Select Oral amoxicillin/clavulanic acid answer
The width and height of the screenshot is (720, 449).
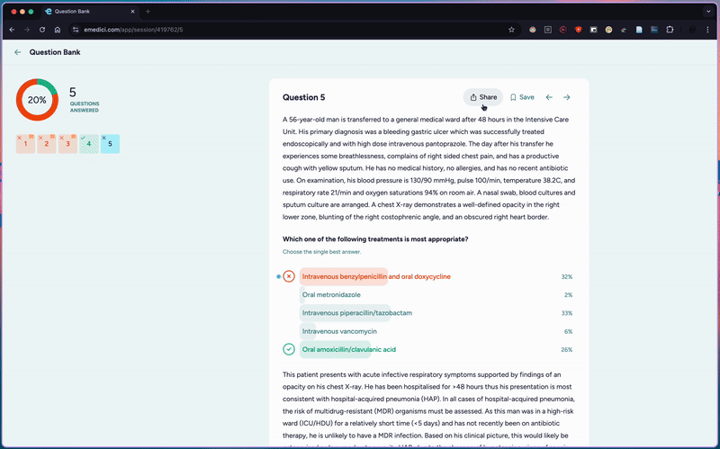(x=348, y=350)
